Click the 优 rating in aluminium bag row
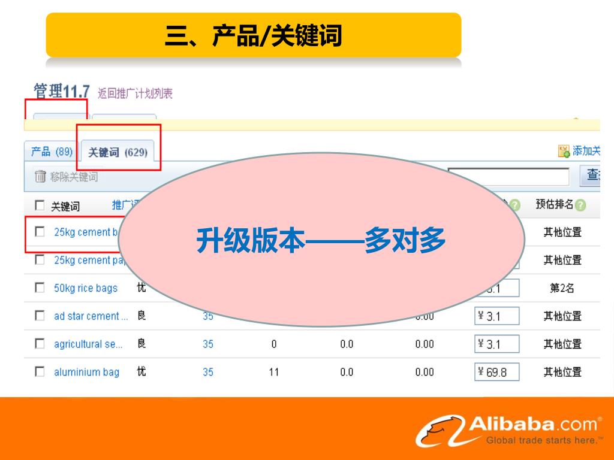 click(142, 371)
